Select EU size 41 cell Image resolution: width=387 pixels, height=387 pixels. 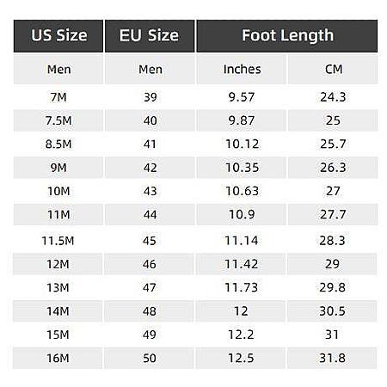coord(150,144)
